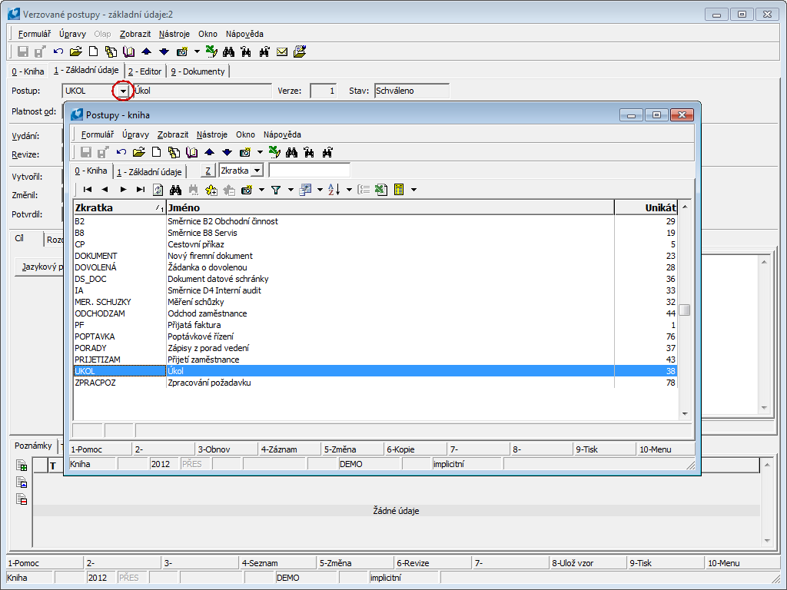Open the 9 - Dokumenty tab
Screen dimensions: 787x590
(x=198, y=71)
